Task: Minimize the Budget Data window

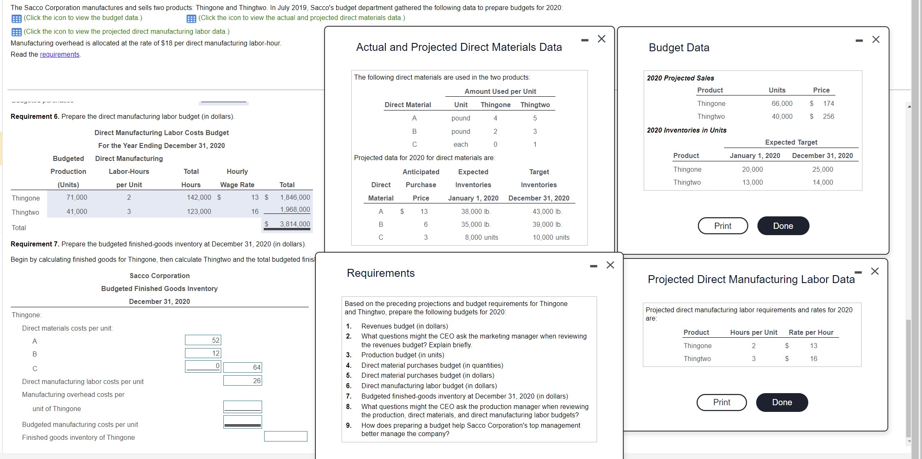Action: click(x=859, y=40)
